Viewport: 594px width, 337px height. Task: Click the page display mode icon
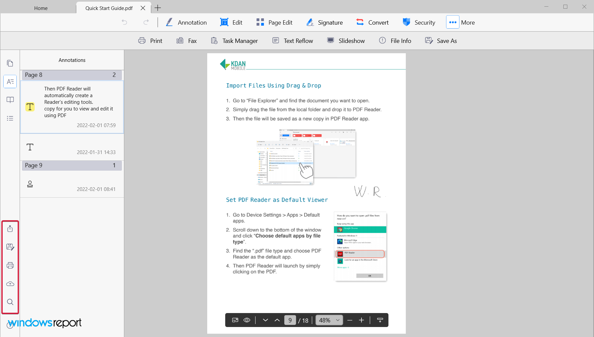point(235,320)
